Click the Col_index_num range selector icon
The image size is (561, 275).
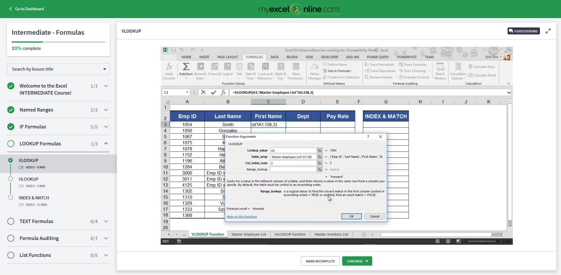click(x=320, y=163)
